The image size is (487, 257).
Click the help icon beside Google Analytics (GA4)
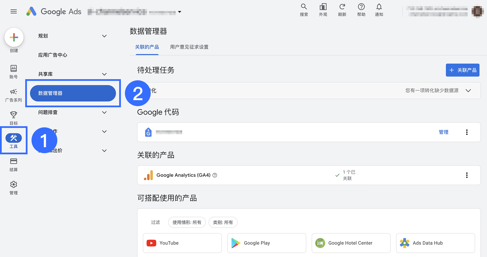coord(215,175)
